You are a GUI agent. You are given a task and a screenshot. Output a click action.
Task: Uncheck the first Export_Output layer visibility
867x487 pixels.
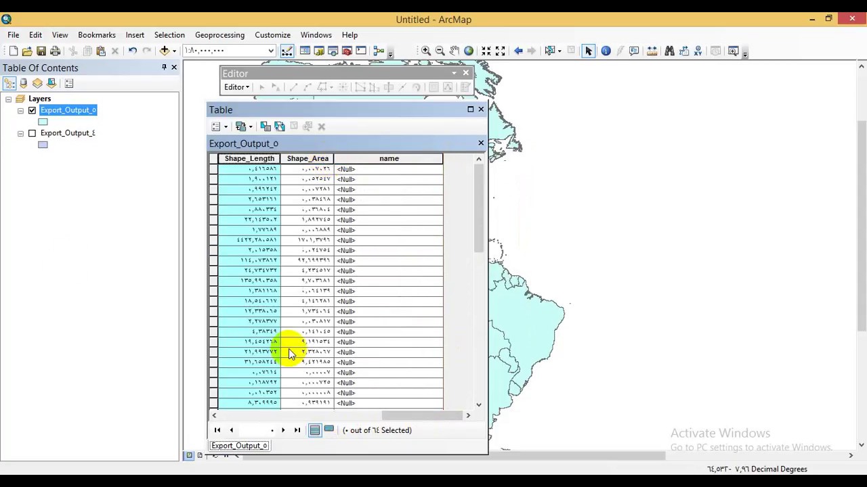tap(32, 110)
